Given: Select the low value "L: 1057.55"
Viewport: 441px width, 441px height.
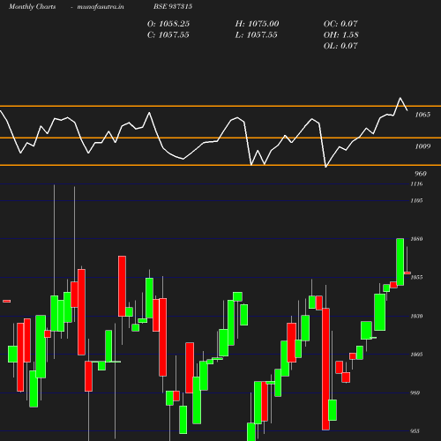Looking at the screenshot, I should coord(256,35).
